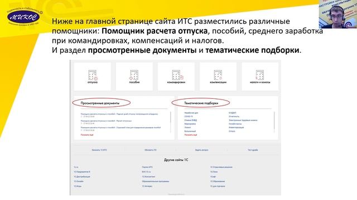Open the налоги и взносы calculator tile
The image size is (357, 200).
tap(260, 77)
